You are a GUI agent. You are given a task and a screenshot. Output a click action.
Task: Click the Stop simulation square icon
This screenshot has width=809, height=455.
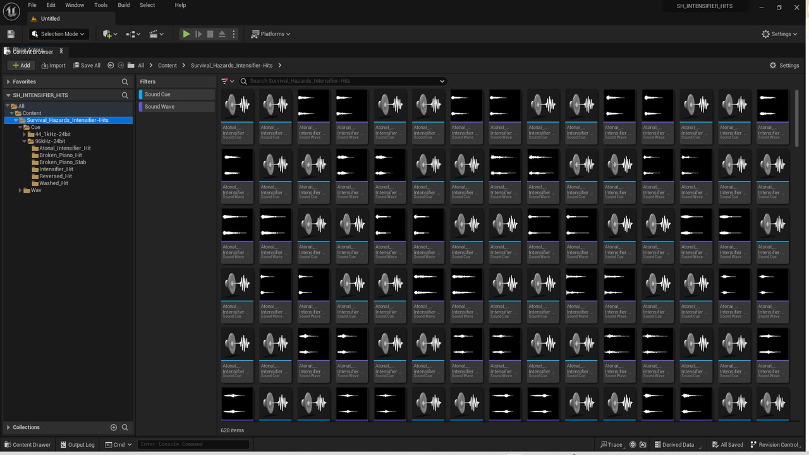[210, 34]
